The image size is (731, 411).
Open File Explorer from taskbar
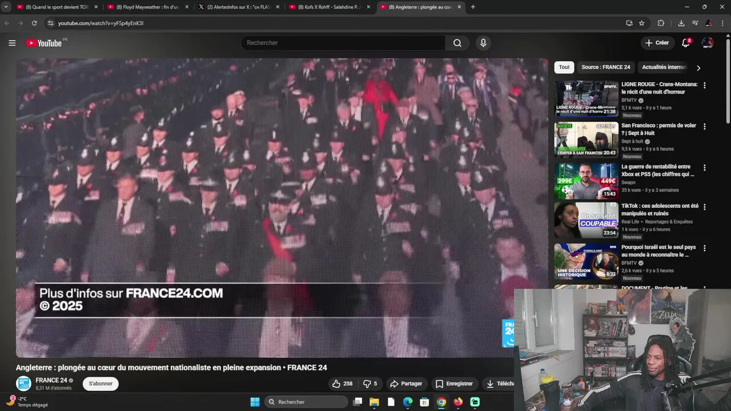click(374, 402)
